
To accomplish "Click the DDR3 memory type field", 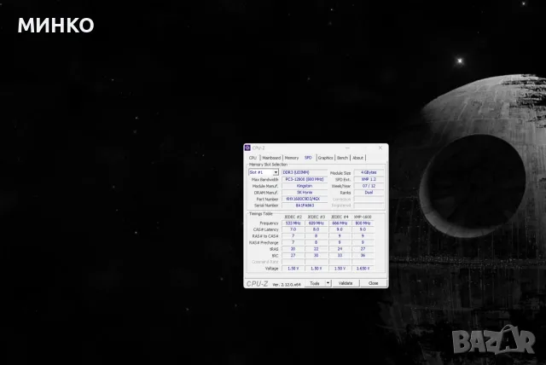I will [305, 172].
